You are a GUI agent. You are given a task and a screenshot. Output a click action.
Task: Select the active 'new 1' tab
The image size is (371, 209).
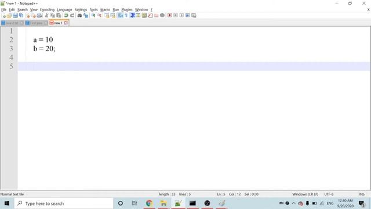58,23
